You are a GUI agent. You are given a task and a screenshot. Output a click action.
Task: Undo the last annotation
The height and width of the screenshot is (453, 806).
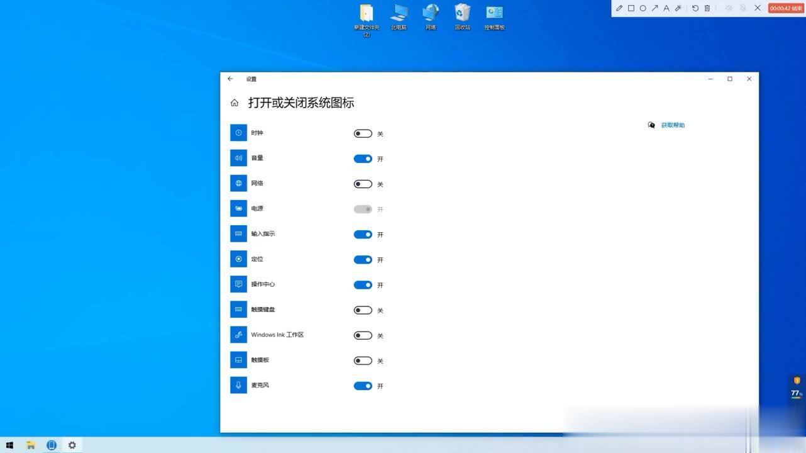695,8
